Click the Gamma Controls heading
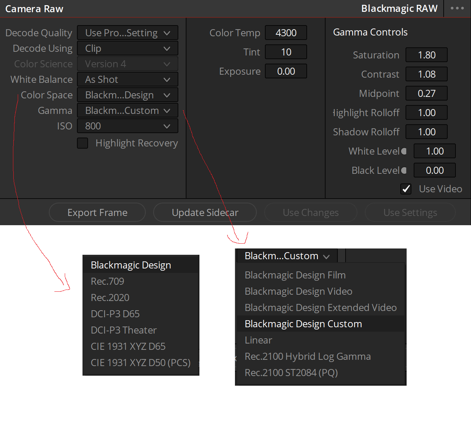Image resolution: width=471 pixels, height=433 pixels. (x=370, y=32)
